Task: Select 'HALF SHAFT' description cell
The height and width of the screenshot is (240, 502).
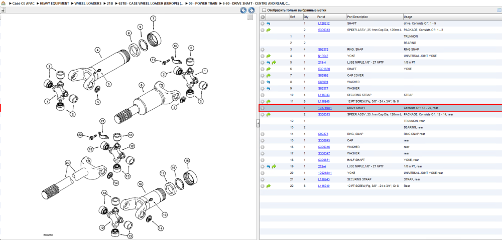Action: (356, 160)
